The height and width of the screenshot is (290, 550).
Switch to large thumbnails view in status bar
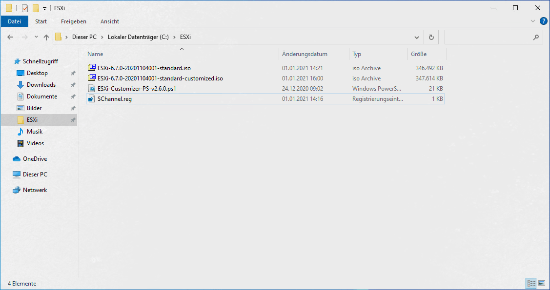pos(541,283)
